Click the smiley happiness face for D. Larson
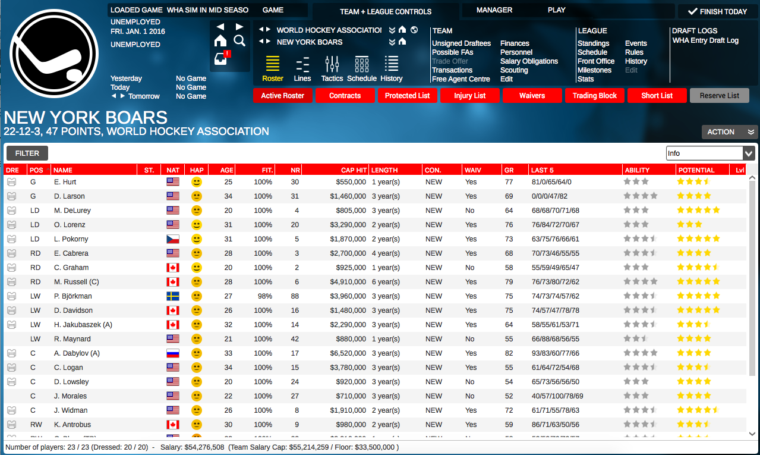Viewport: 760px width, 455px height. point(196,196)
